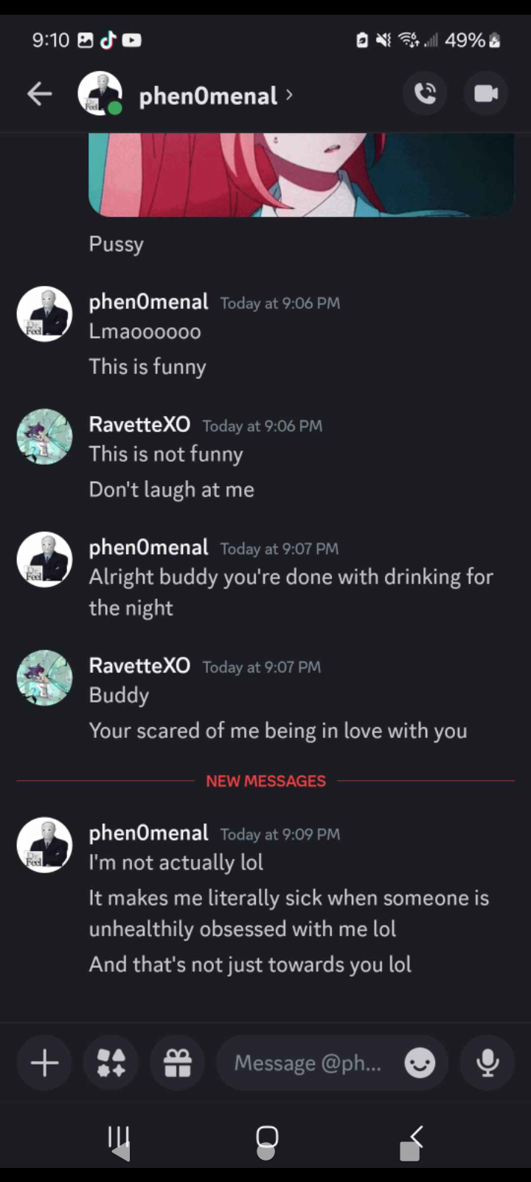Start a voice call with phen0menal

point(426,94)
